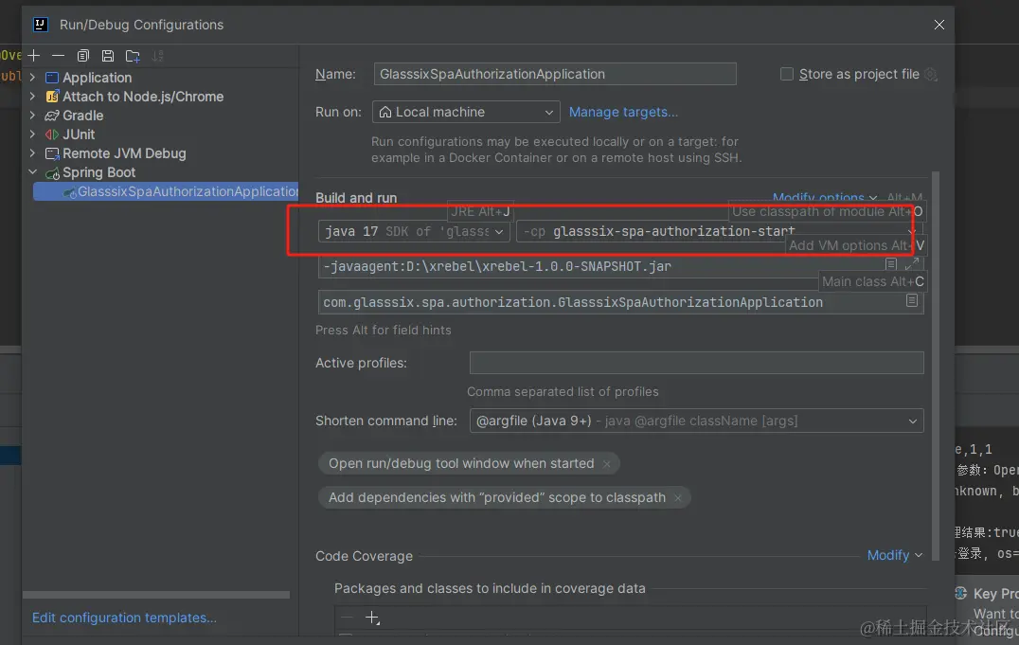Add a coverage package or class pattern

click(372, 618)
